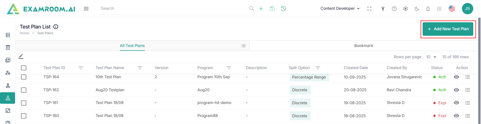Select the All Test Plans tab

[x=132, y=46]
